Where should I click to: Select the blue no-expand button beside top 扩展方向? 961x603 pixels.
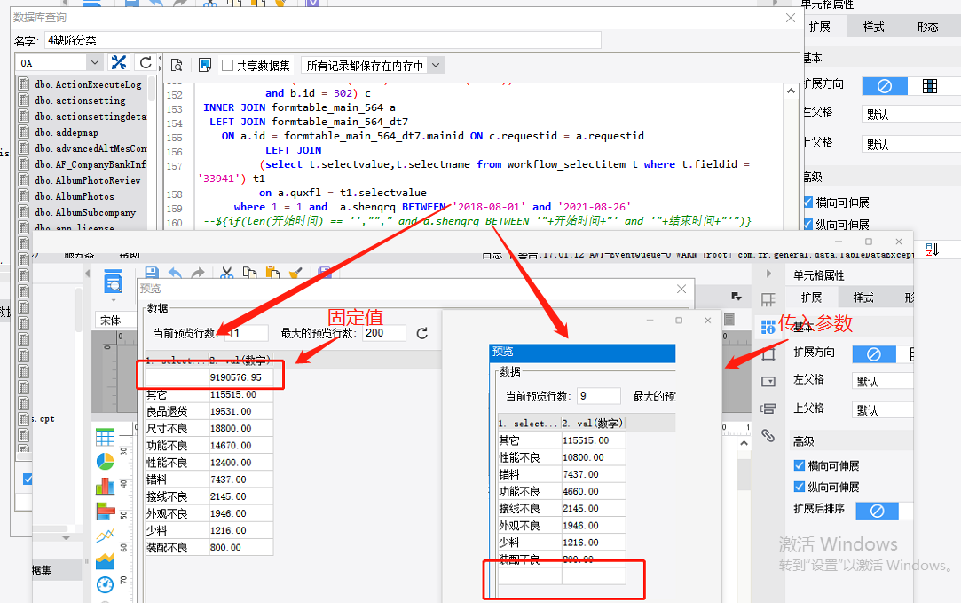pyautogui.click(x=885, y=86)
